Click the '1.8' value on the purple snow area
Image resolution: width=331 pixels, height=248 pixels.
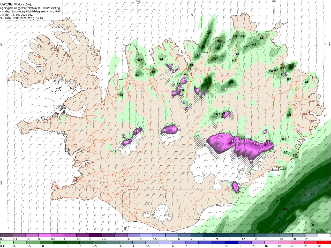234,141
